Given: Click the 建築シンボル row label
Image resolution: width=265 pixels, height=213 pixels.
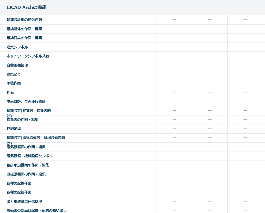Looking at the screenshot, I should tap(17, 47).
